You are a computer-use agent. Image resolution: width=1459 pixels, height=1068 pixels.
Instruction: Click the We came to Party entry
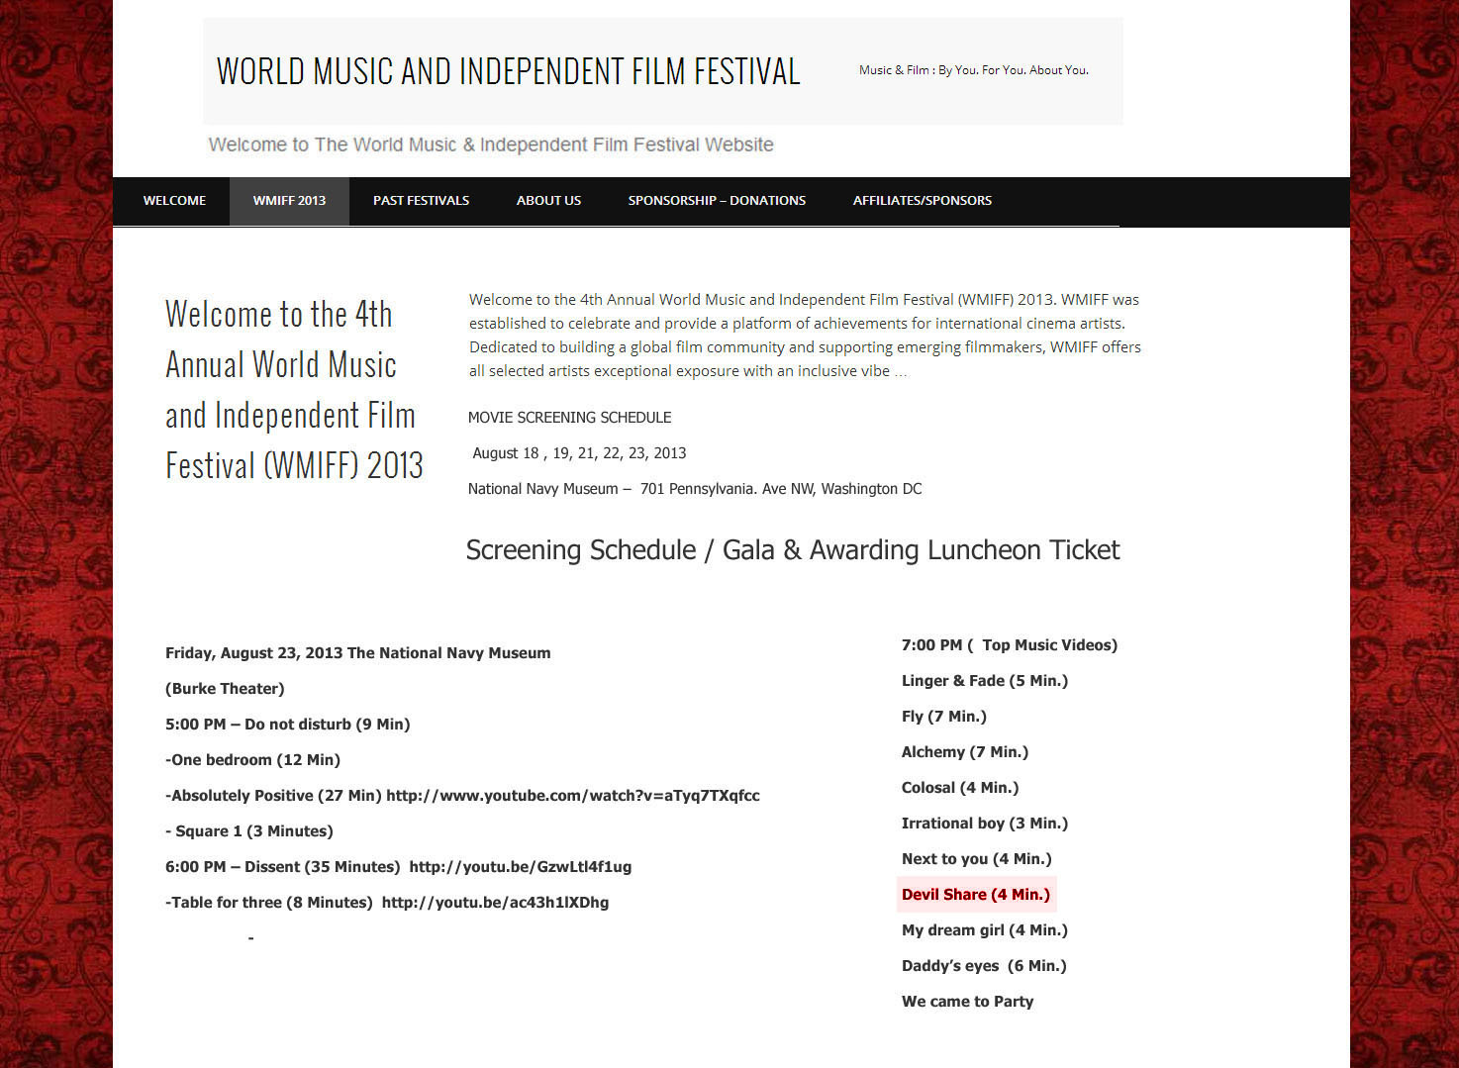point(967,1002)
